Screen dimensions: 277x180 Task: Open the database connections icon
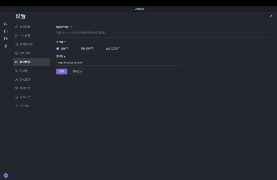click(x=6, y=31)
